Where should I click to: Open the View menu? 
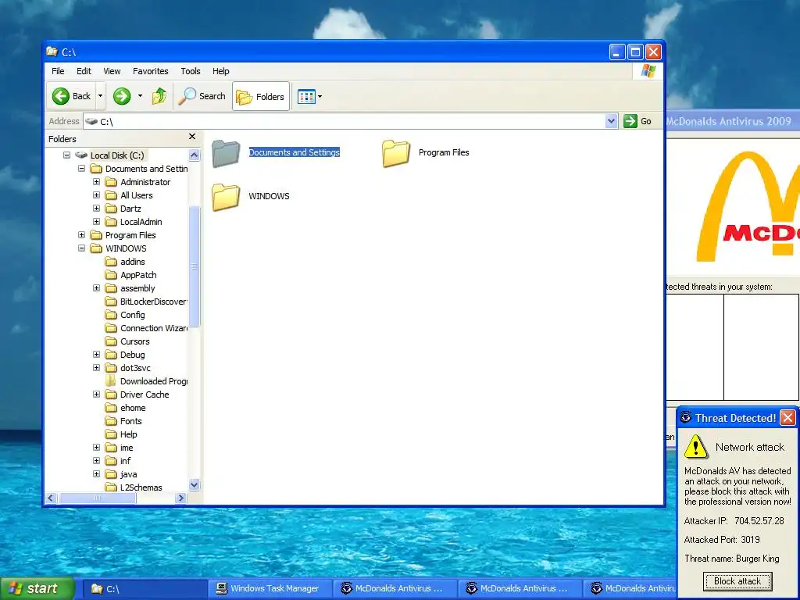pos(112,71)
